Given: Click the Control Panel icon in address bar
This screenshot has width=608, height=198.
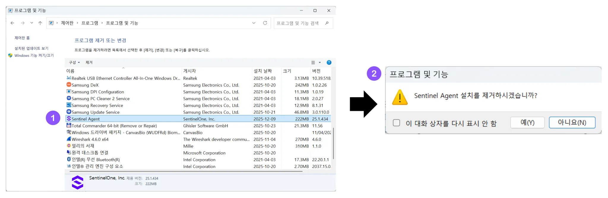Looking at the screenshot, I should 51,23.
